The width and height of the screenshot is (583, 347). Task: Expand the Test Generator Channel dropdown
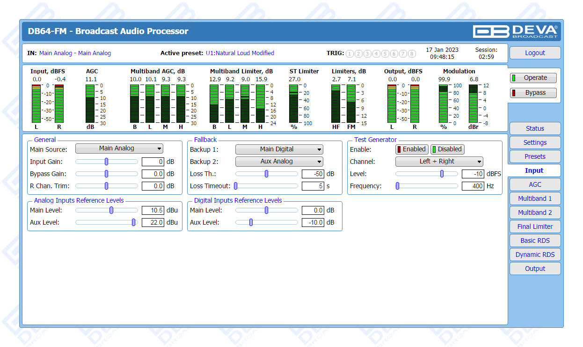pos(439,162)
